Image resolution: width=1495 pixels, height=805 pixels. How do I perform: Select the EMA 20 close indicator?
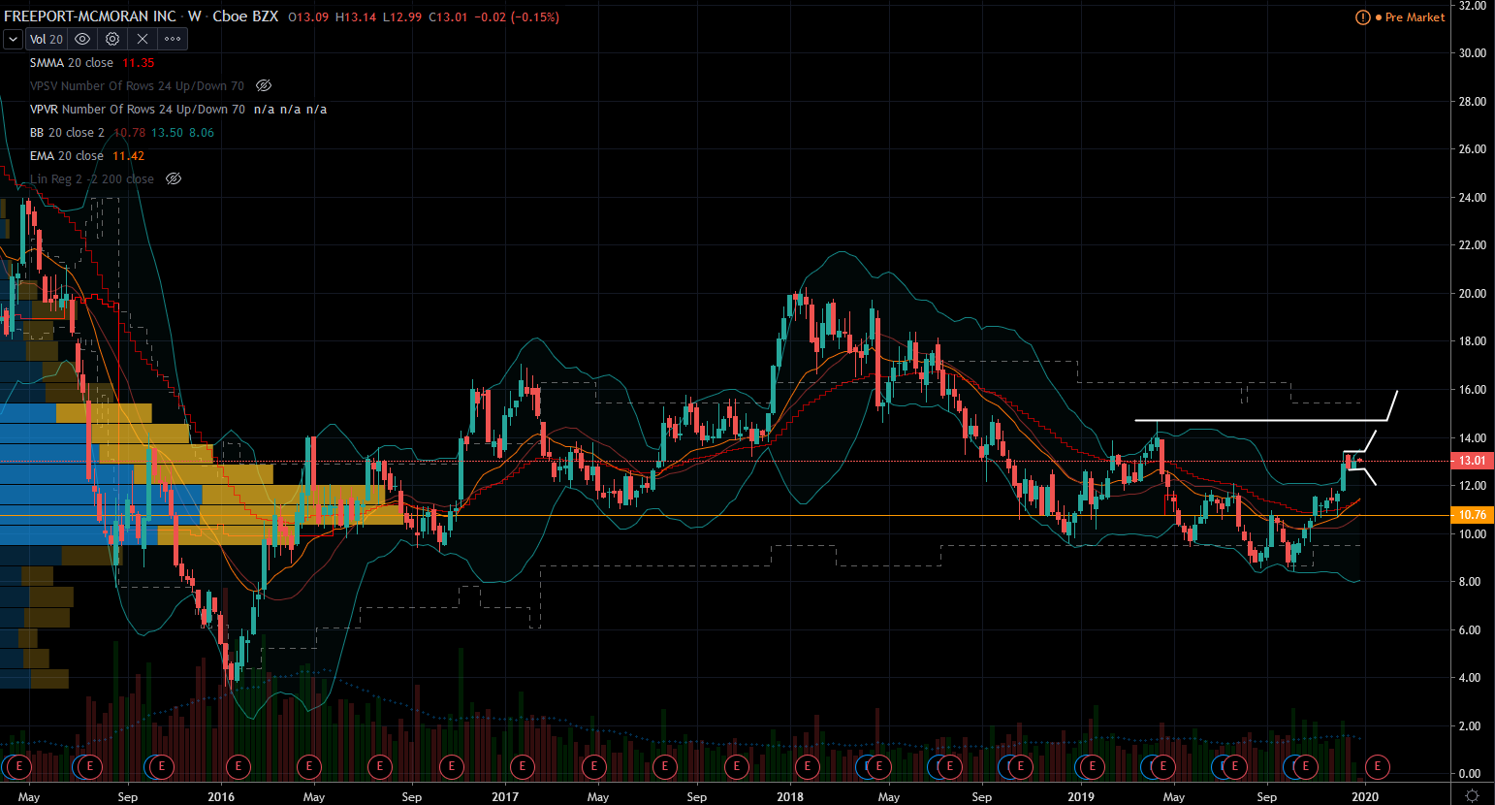67,155
